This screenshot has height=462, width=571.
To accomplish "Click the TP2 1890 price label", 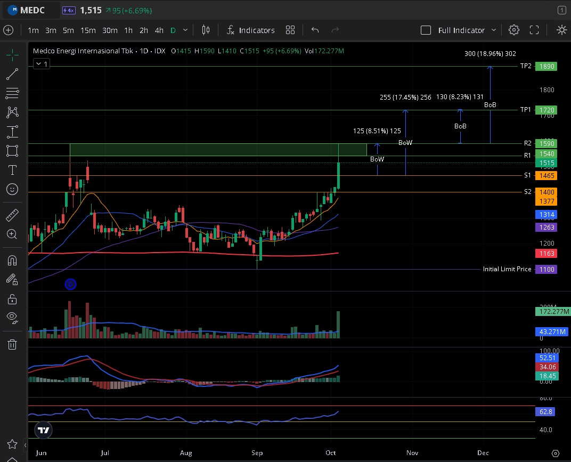I will tap(546, 67).
